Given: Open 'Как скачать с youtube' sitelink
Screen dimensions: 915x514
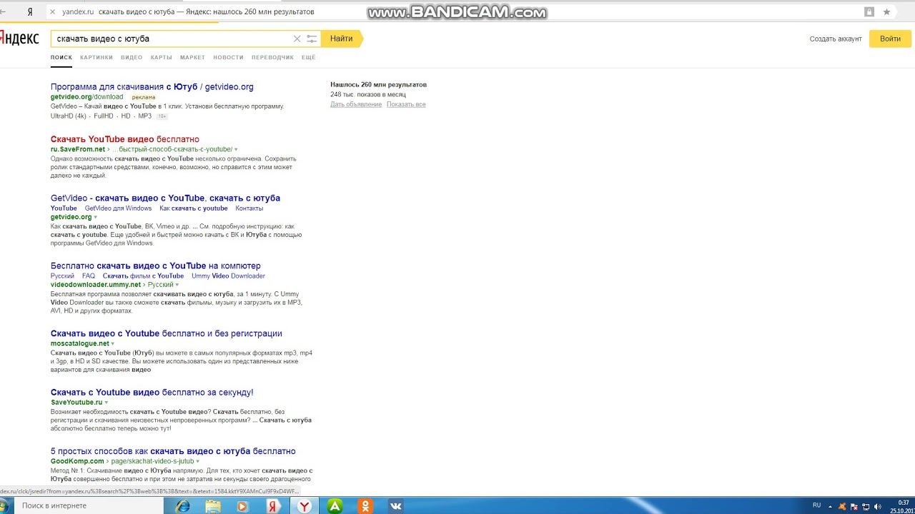Looking at the screenshot, I should (x=194, y=208).
